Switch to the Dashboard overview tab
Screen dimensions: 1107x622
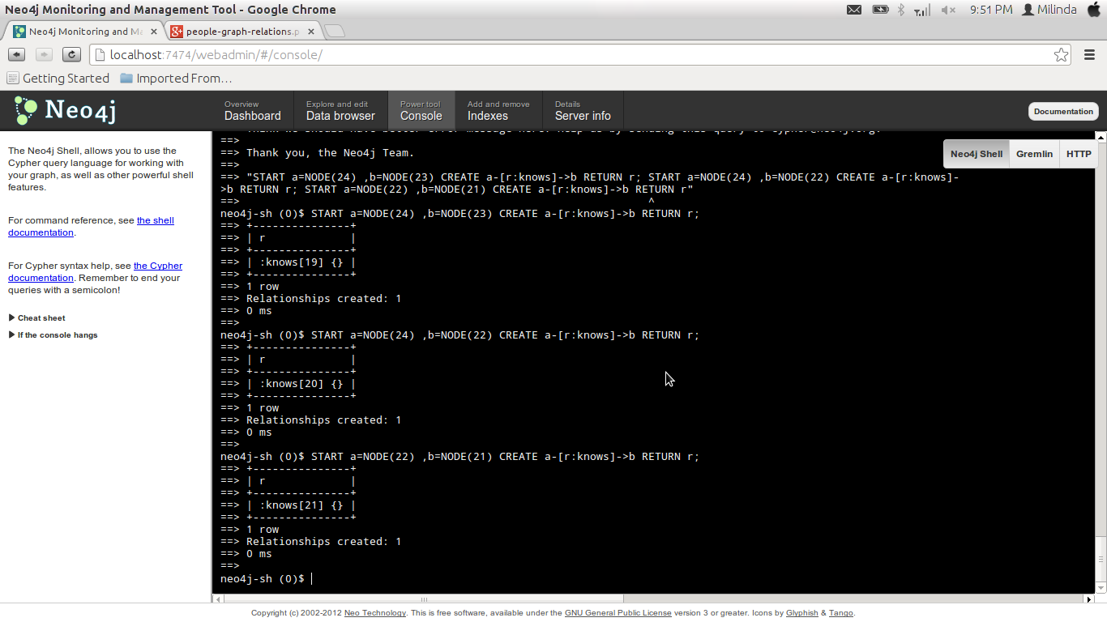[252, 110]
